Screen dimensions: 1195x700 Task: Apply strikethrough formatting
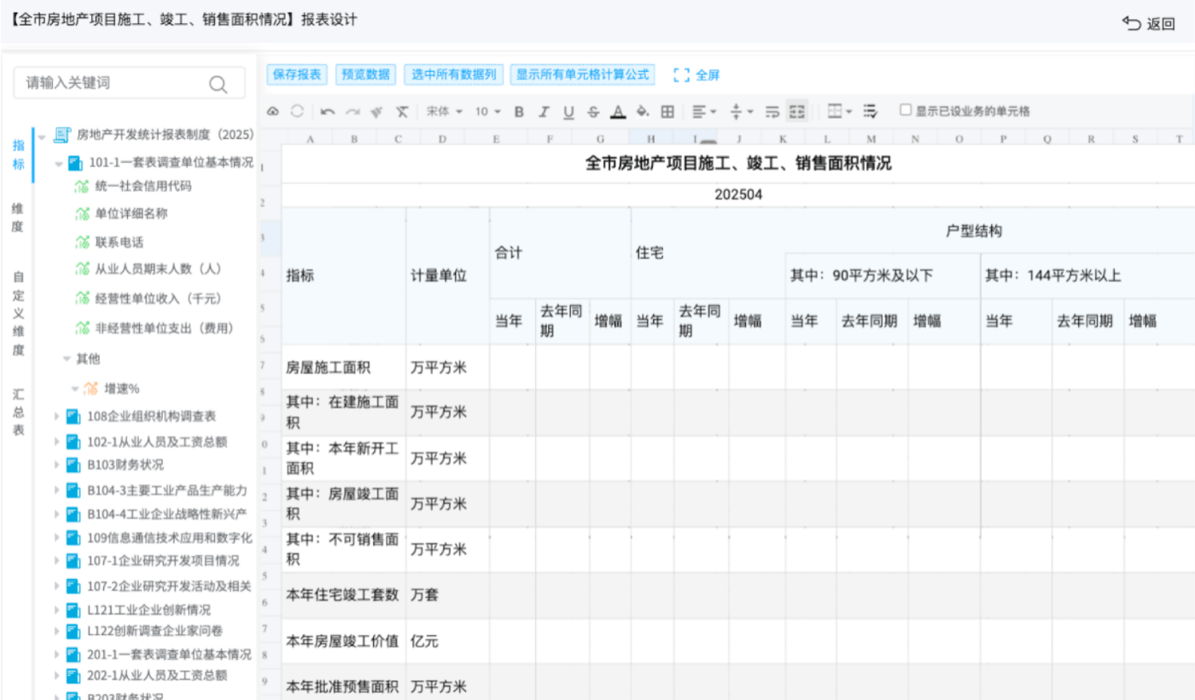[x=592, y=111]
